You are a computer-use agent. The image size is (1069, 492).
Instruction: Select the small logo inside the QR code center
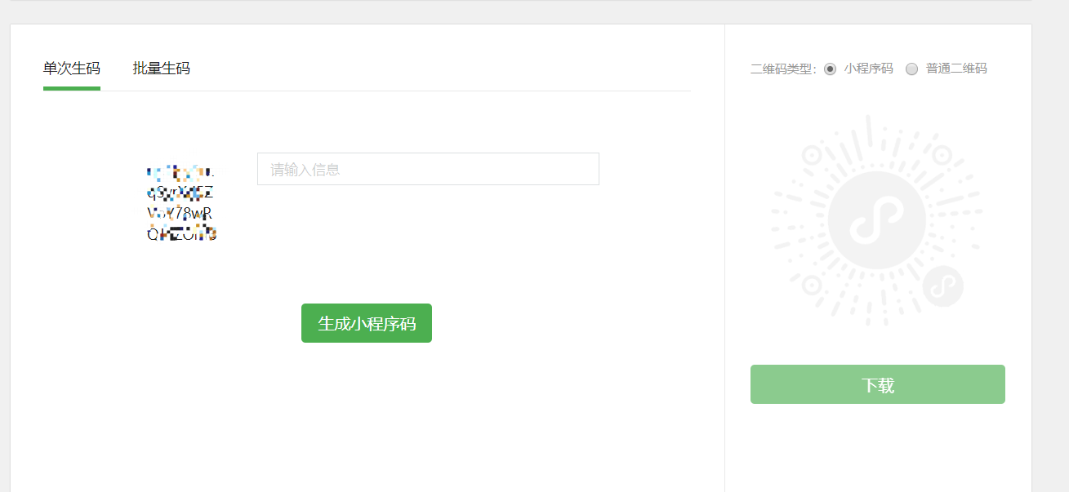tap(876, 220)
